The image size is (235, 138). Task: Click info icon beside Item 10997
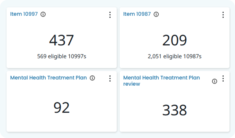pos(43,14)
